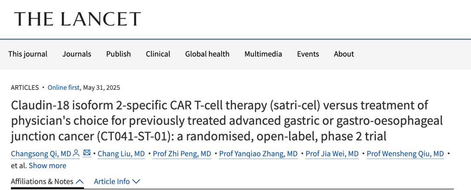The image size is (471, 190).
Task: Open author Prof Yanqiao Zhang, MD
Action: coord(258,153)
